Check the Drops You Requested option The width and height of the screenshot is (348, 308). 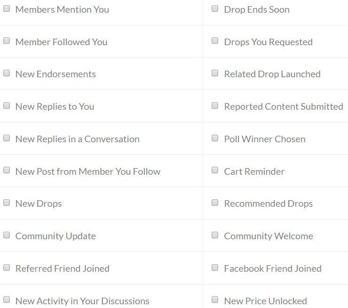(x=215, y=41)
